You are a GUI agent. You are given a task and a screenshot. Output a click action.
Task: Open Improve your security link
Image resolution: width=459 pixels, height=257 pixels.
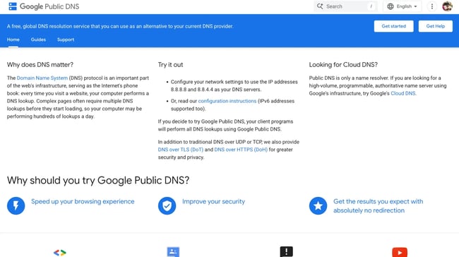coord(213,201)
